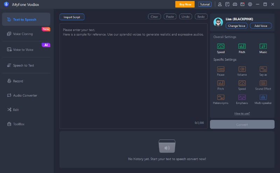The width and height of the screenshot is (280, 173).
Task: Click Lisa (BLACKPINK) voice avatar
Action: click(x=218, y=22)
